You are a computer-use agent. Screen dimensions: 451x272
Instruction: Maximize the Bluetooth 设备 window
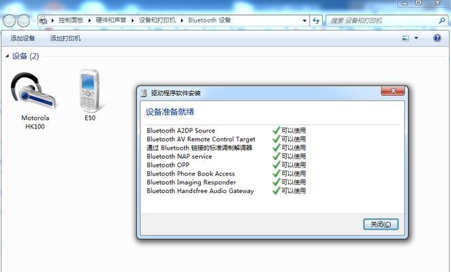(x=419, y=3)
